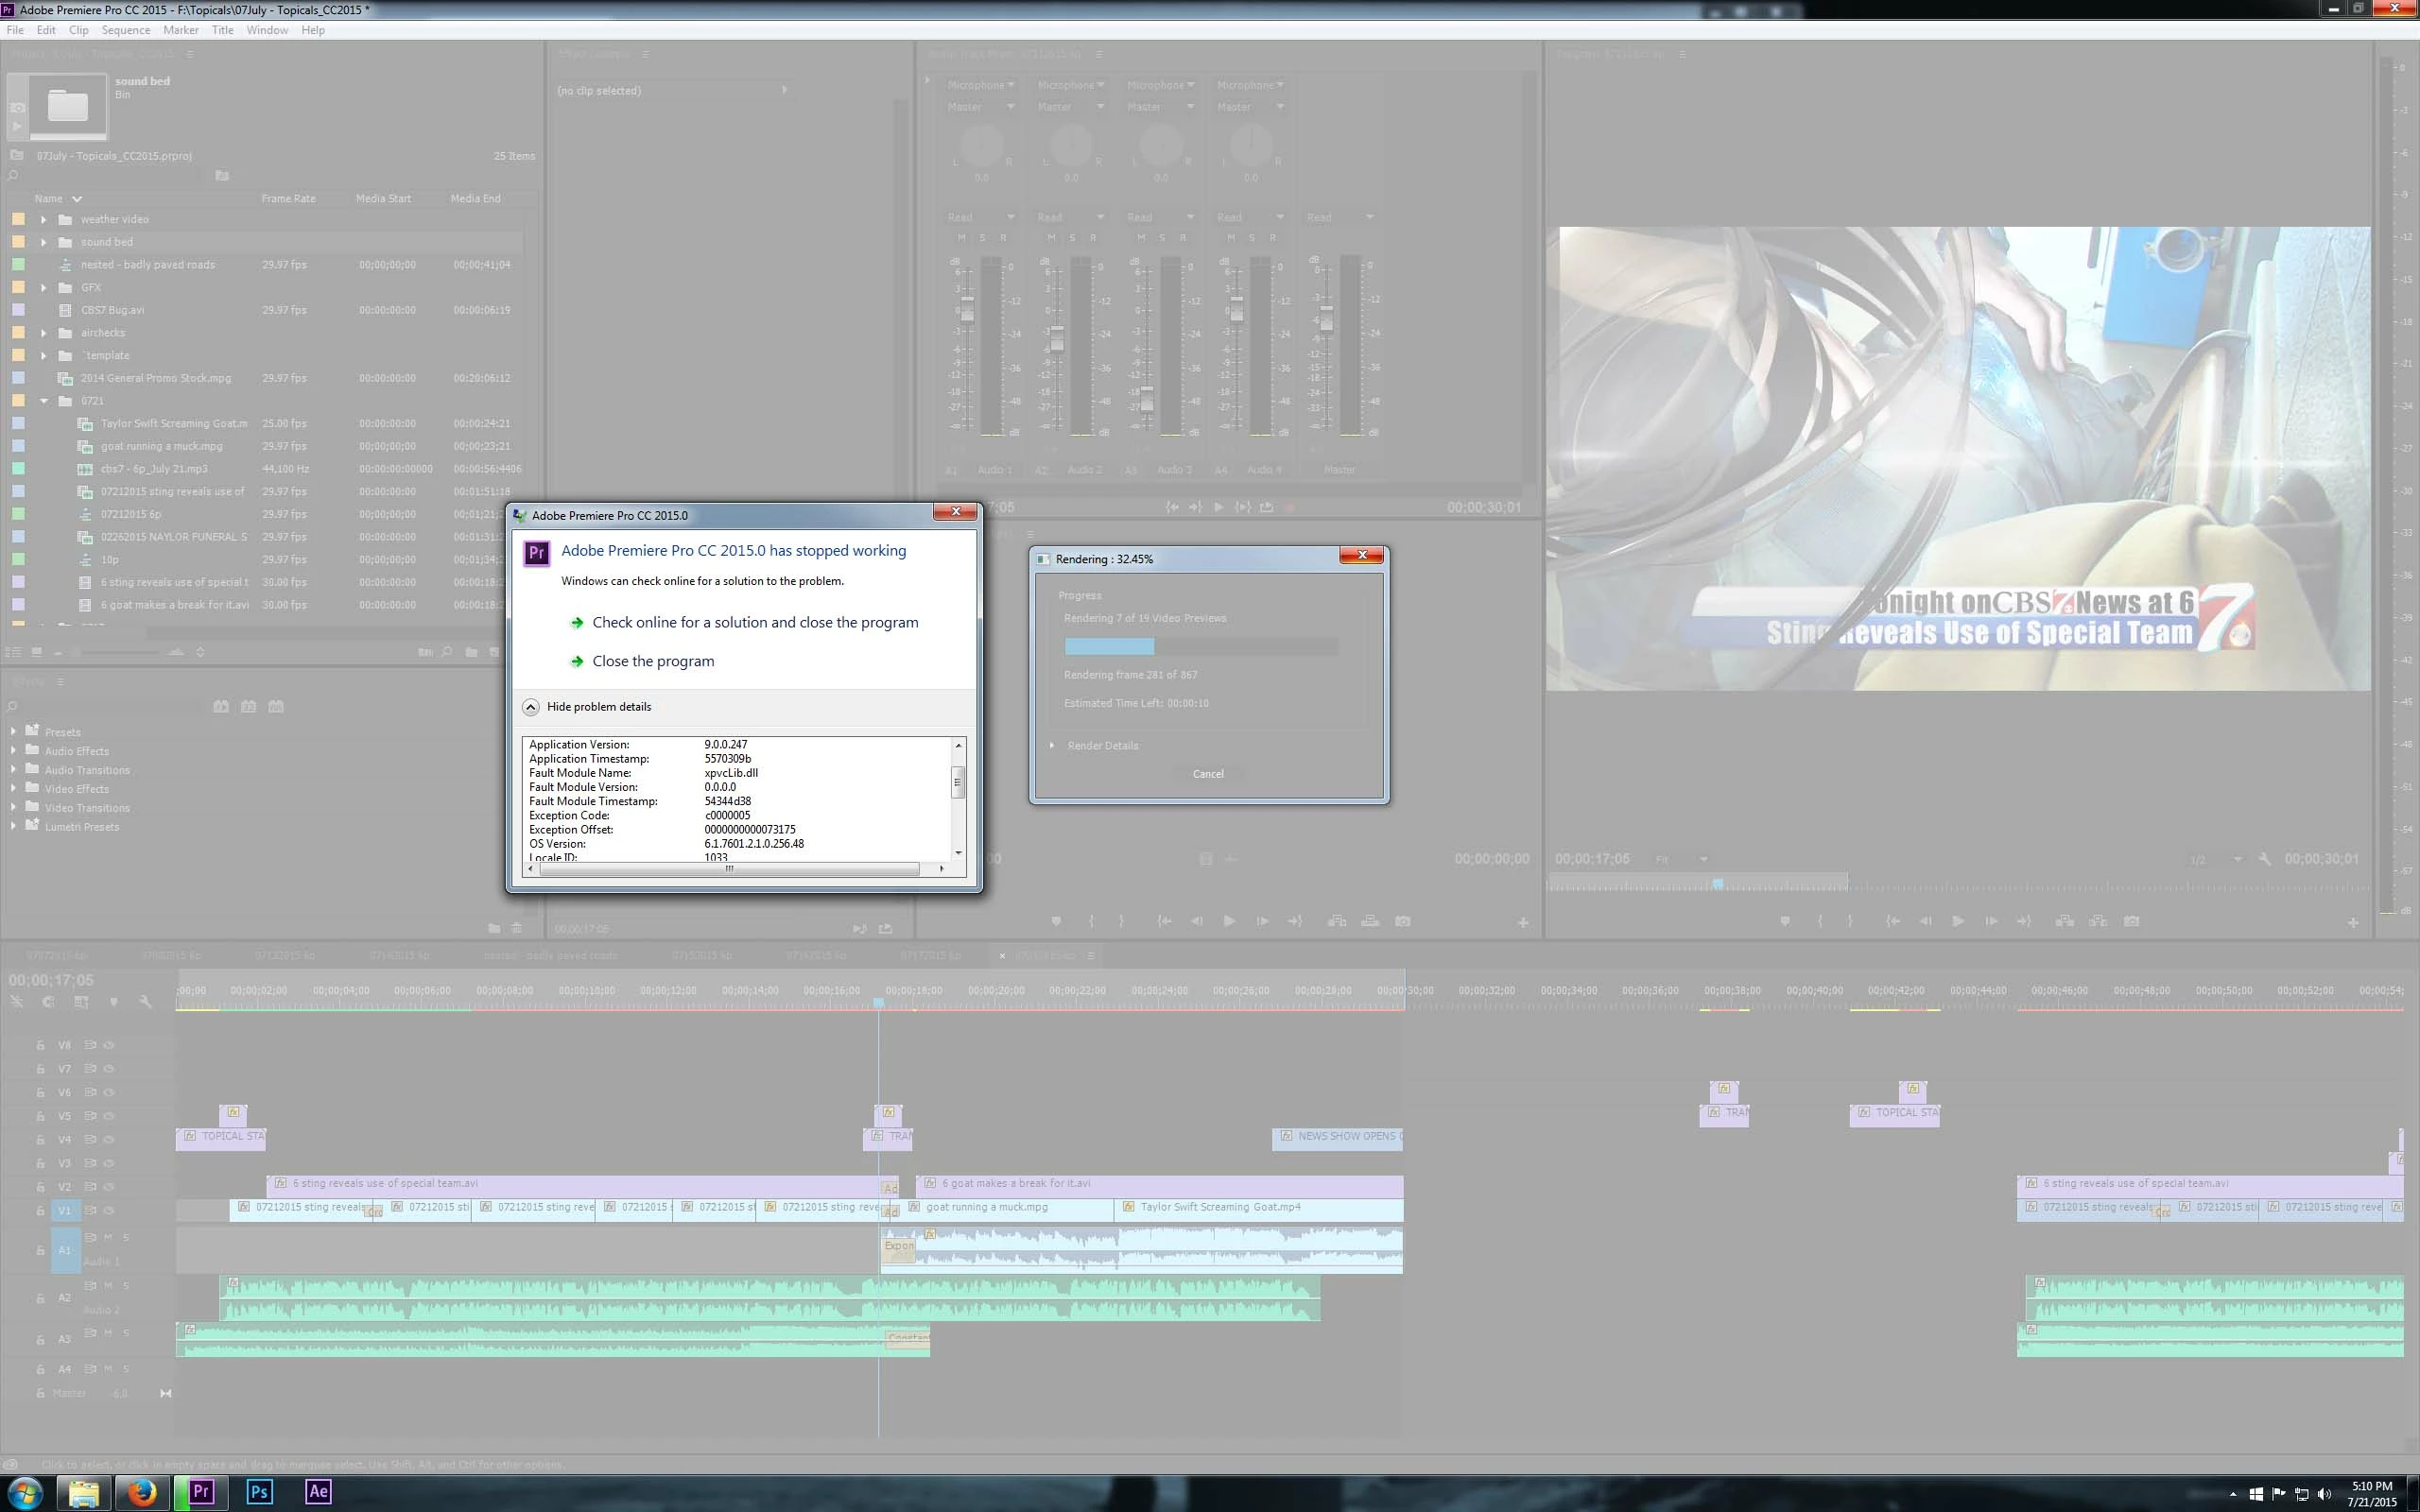2420x1512 pixels.
Task: Hide problem details in the crash dialog
Action: click(x=531, y=707)
